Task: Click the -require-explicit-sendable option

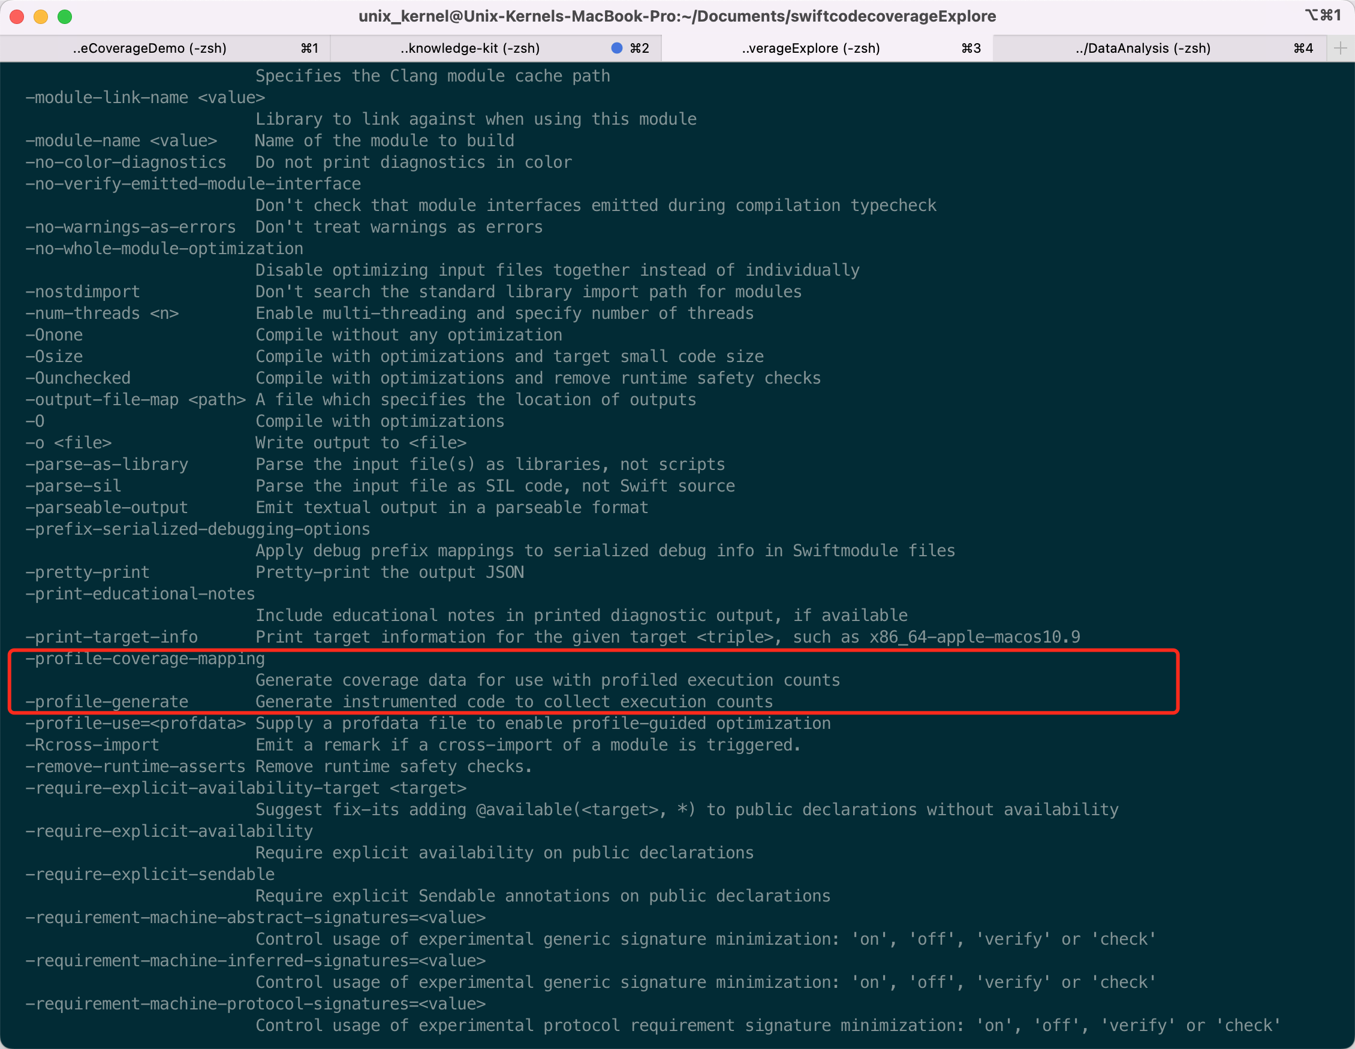Action: (x=150, y=874)
